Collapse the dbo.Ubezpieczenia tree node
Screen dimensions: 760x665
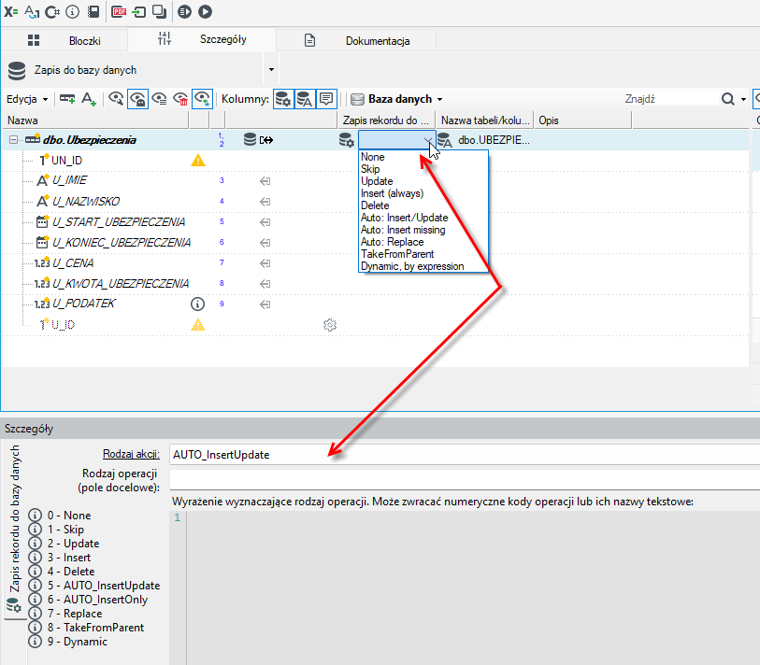14,140
